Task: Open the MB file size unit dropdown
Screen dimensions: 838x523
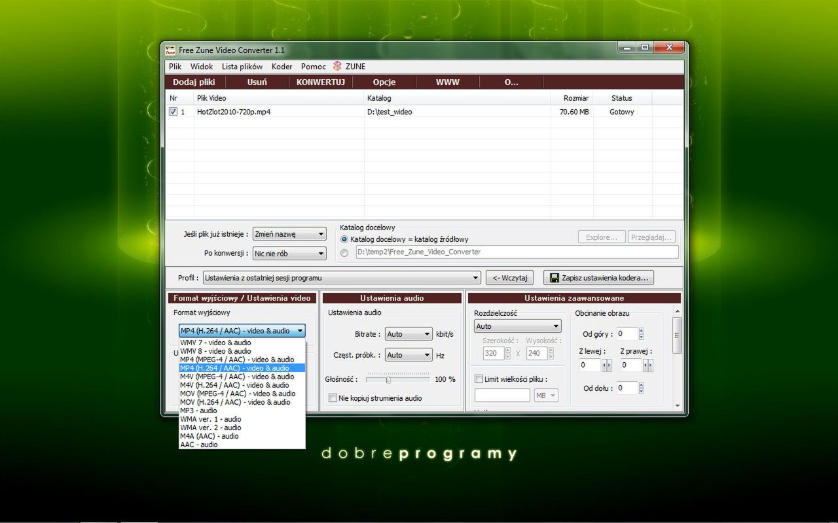Action: [546, 396]
